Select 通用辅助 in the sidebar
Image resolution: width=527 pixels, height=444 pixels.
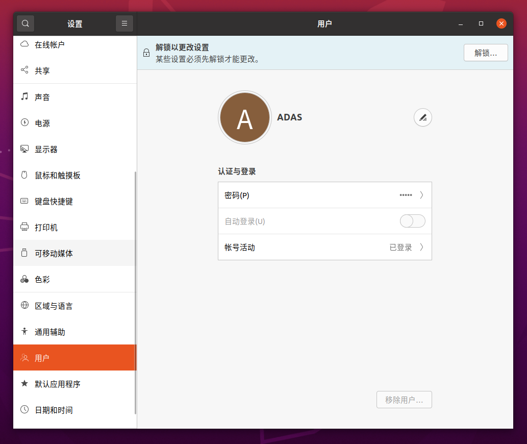point(75,332)
